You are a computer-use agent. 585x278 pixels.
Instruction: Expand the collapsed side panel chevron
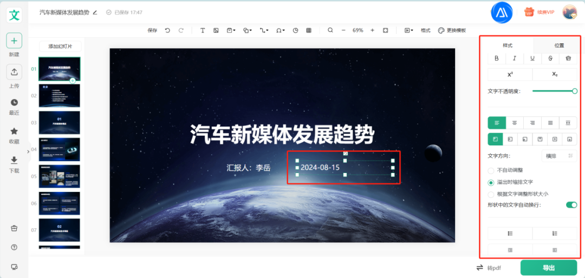point(28,151)
